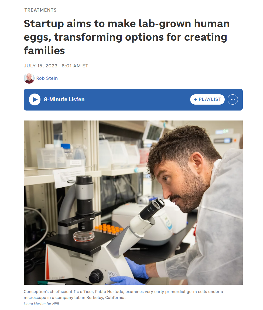Click the photo caption about Pablo Hurtado
This screenshot has height=310, width=263.
[x=123, y=294]
